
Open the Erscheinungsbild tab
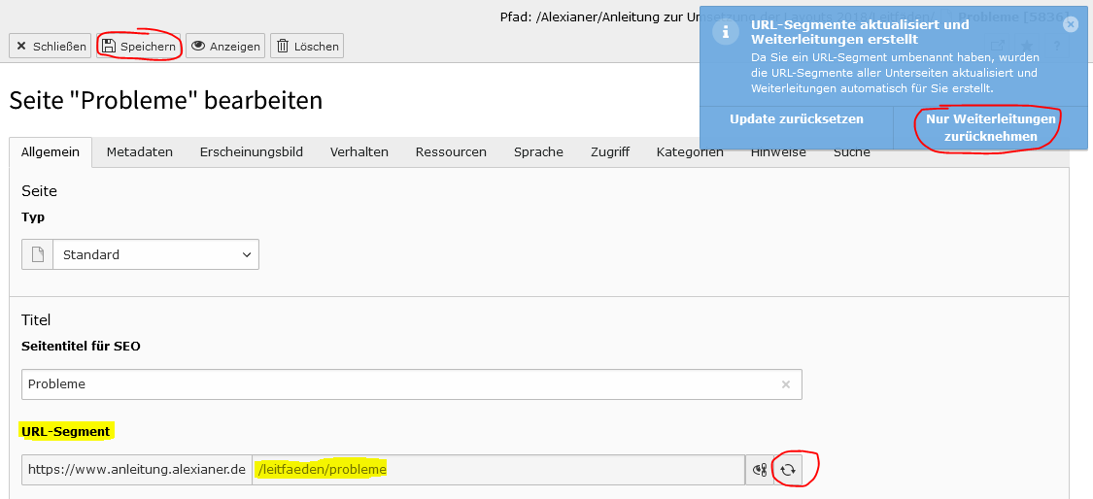coord(252,152)
